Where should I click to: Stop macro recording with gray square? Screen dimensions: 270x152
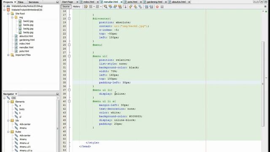(162, 7)
